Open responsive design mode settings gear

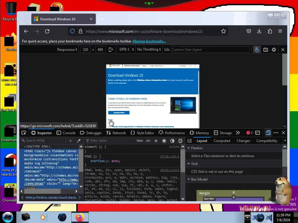274,50
